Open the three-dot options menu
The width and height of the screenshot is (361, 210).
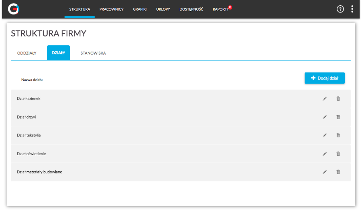[352, 9]
